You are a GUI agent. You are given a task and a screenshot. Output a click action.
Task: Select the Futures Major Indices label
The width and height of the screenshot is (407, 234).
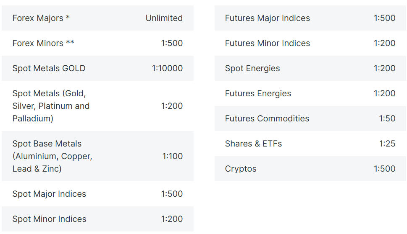click(267, 18)
